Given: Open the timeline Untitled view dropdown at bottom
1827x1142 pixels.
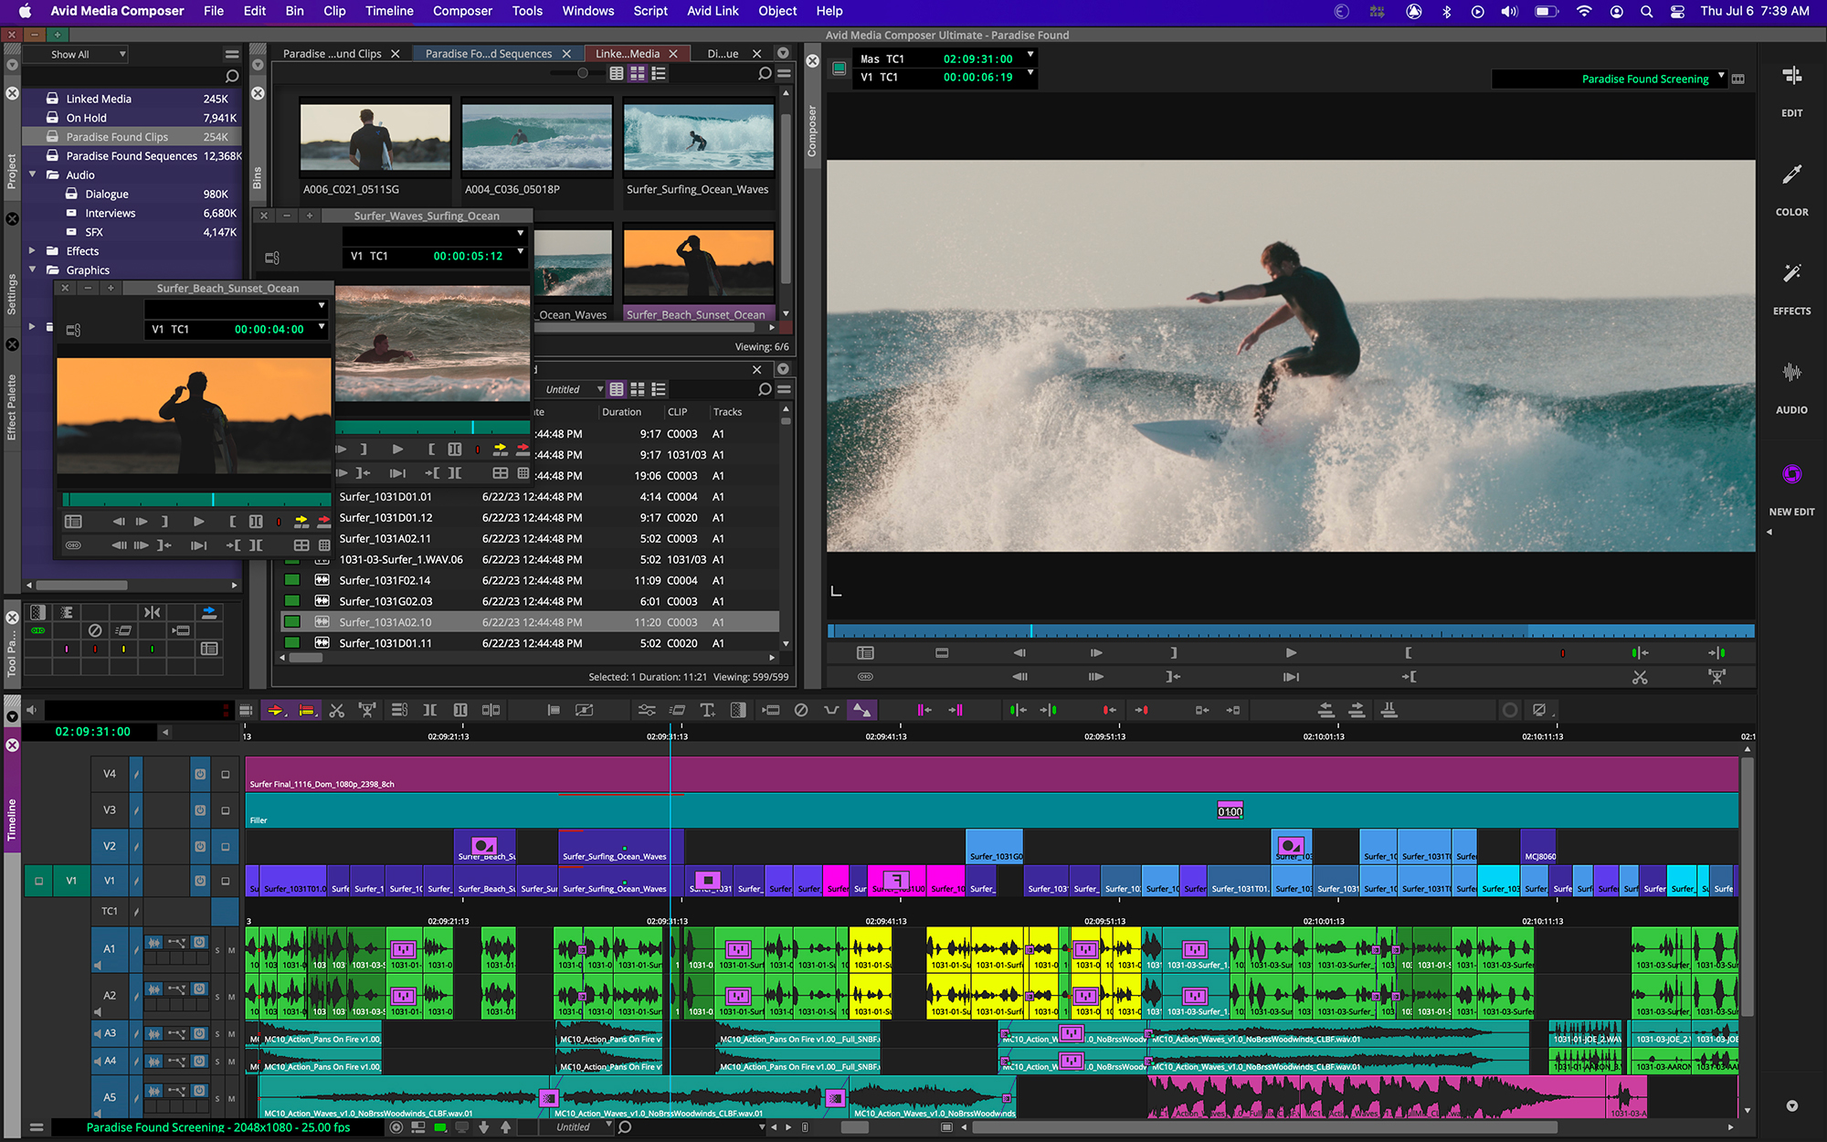Looking at the screenshot, I should coord(584,1127).
